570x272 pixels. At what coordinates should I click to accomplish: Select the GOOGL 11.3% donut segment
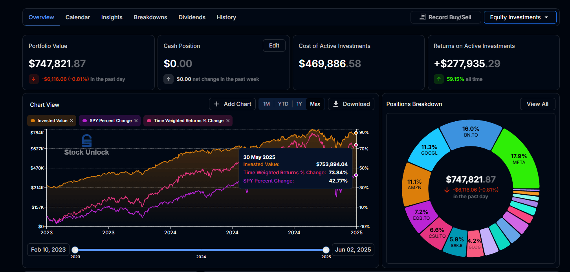pyautogui.click(x=429, y=150)
